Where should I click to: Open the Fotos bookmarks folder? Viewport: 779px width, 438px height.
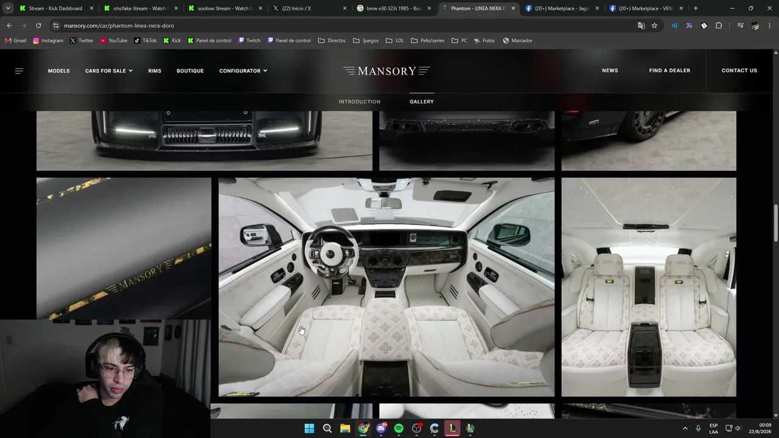(x=484, y=41)
